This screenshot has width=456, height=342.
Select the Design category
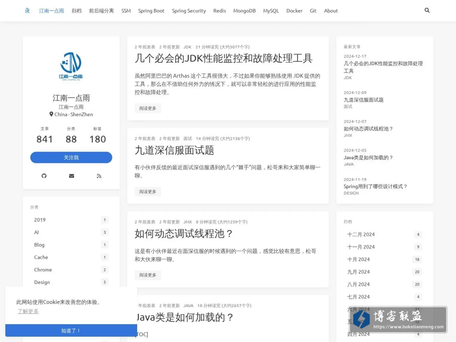coord(71,282)
